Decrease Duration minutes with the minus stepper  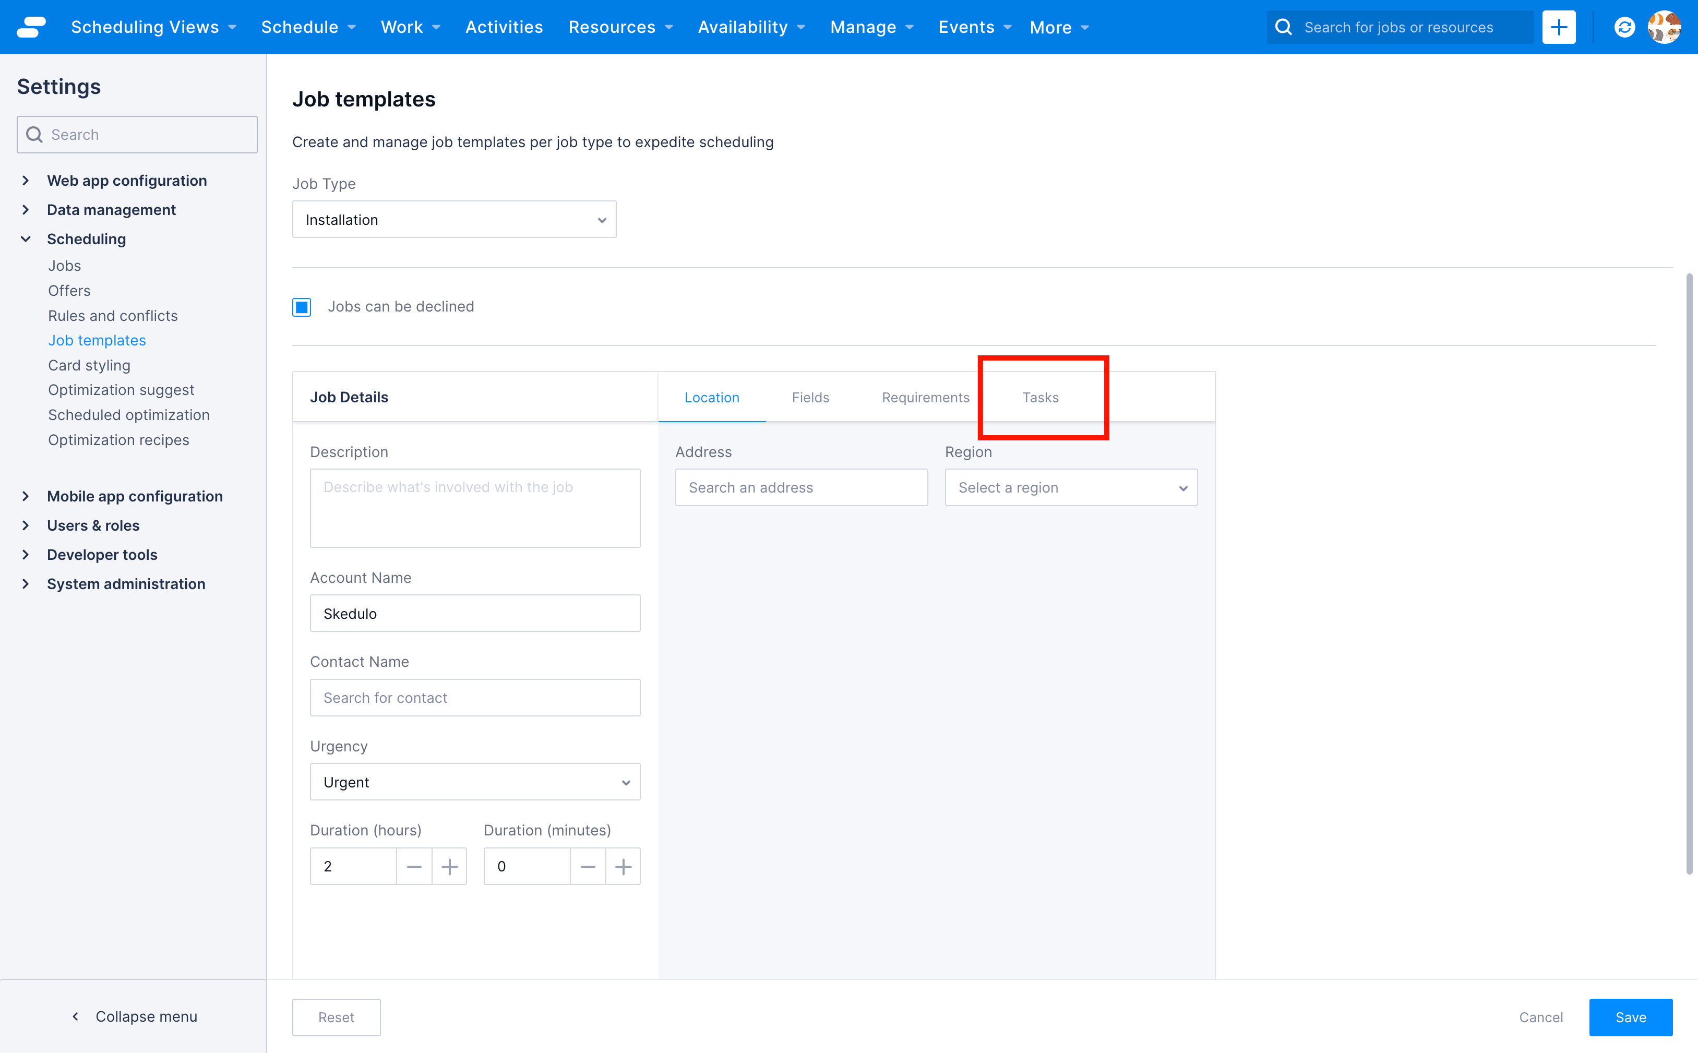[x=588, y=866]
